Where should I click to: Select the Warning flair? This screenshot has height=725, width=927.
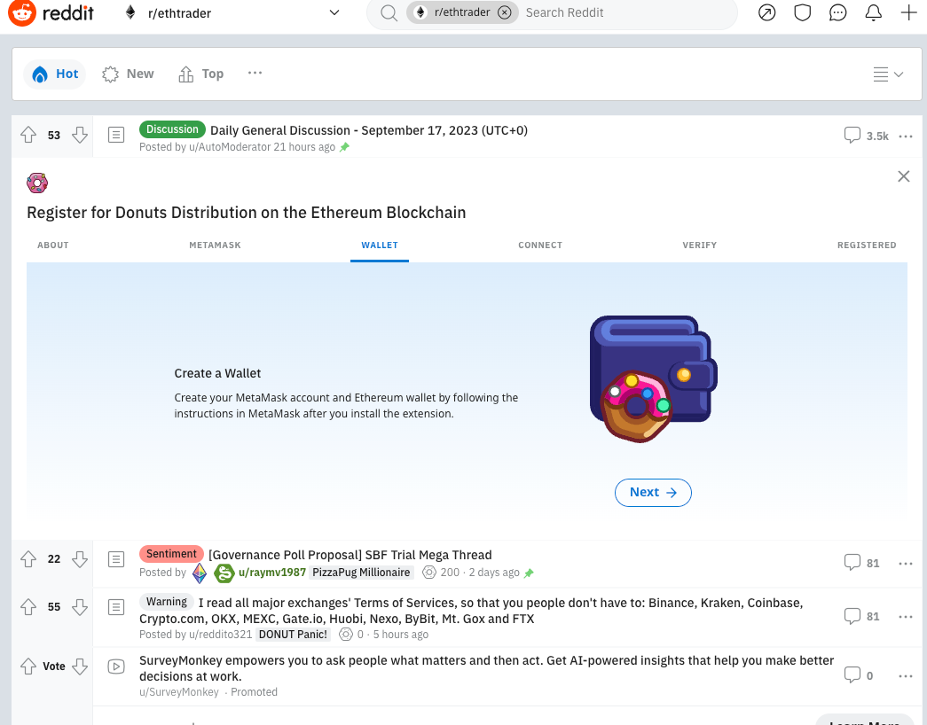(167, 602)
